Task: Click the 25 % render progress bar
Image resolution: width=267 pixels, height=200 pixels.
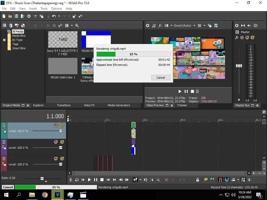Action: click(x=133, y=54)
